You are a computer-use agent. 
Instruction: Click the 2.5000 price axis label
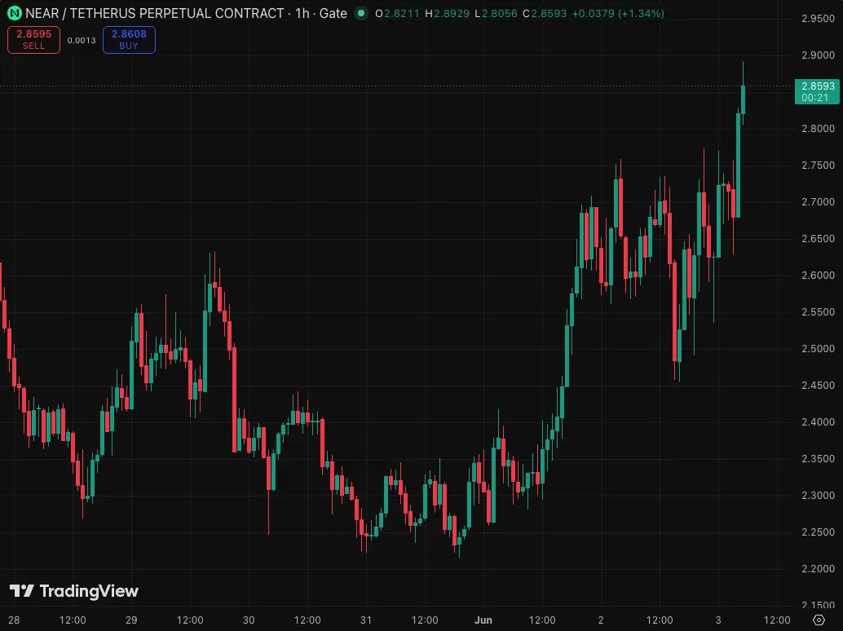[818, 349]
